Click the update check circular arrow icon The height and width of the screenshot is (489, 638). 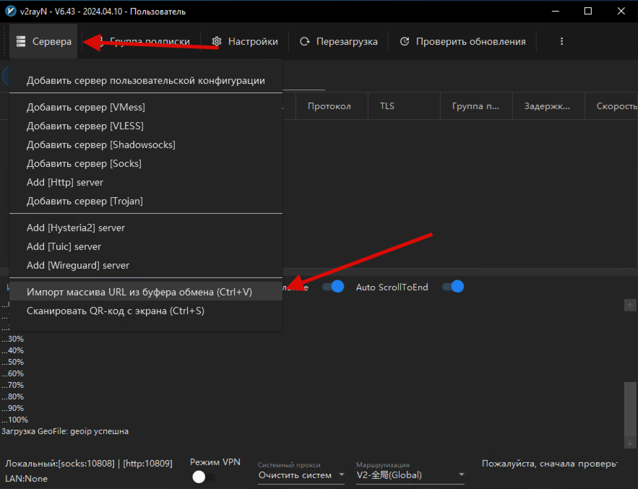point(405,41)
